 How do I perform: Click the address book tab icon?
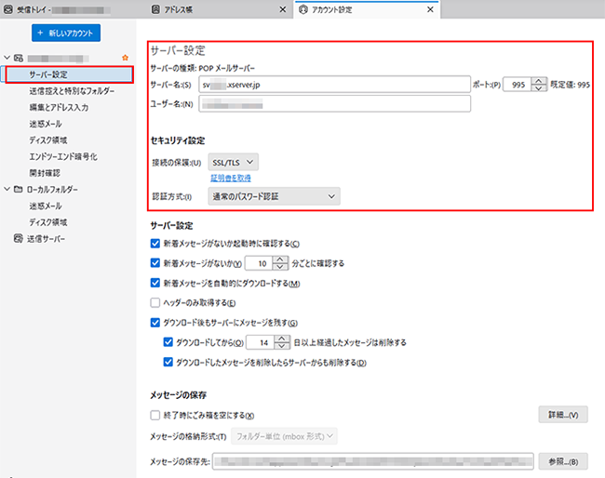(x=155, y=9)
